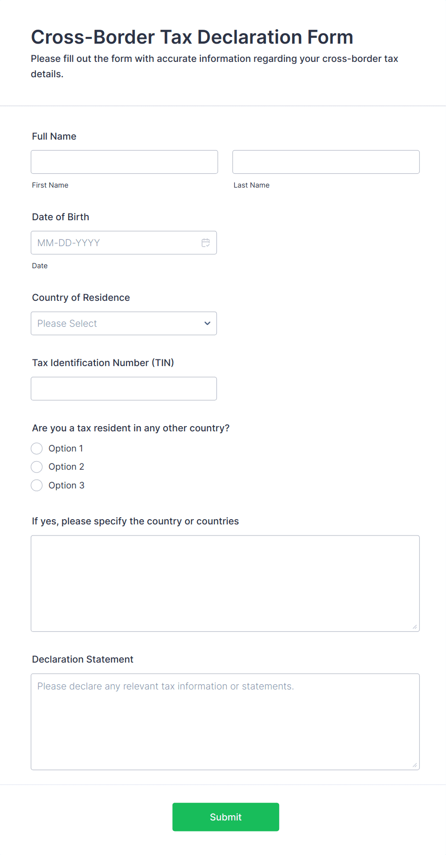Grab the resize handle of the countries textarea
The height and width of the screenshot is (855, 446).
tap(414, 627)
